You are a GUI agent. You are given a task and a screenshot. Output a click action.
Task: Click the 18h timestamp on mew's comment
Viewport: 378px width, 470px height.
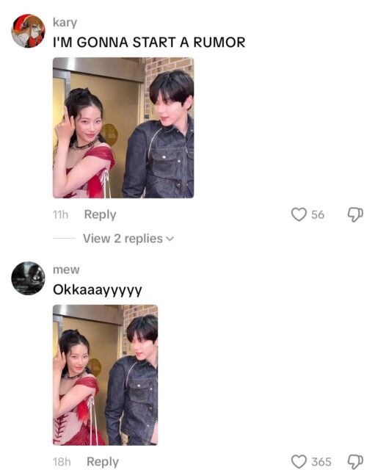coord(62,462)
